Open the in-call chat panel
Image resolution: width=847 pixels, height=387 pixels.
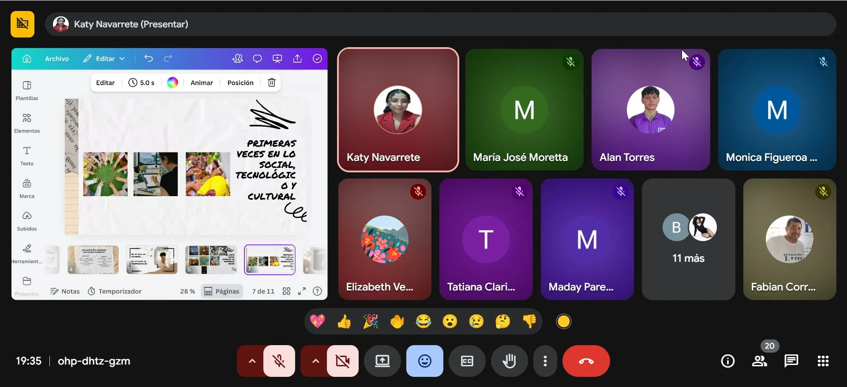[791, 361]
